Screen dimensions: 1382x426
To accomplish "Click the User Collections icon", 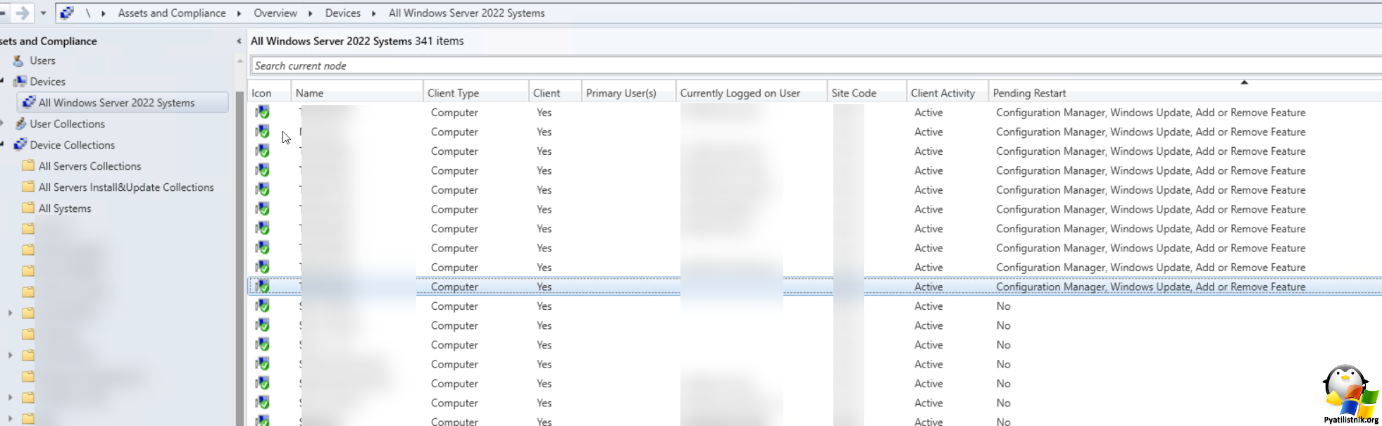I will (20, 124).
